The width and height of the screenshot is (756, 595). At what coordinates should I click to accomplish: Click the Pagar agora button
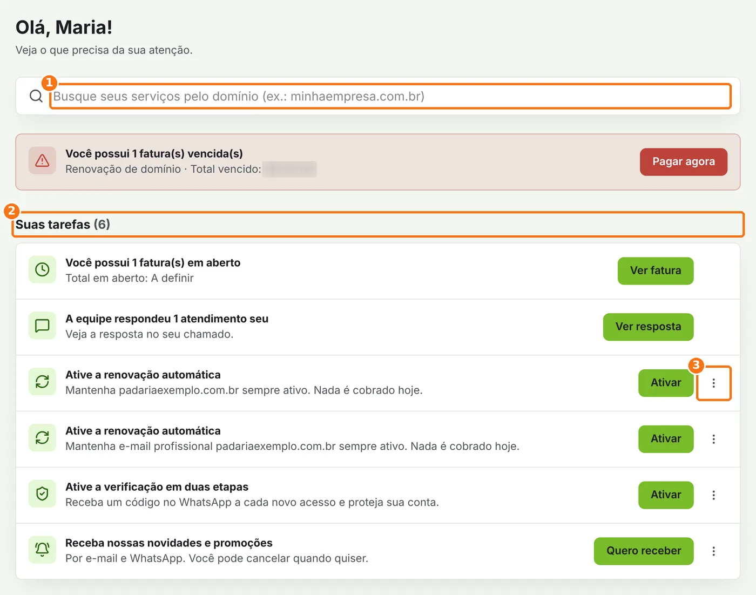(x=684, y=162)
